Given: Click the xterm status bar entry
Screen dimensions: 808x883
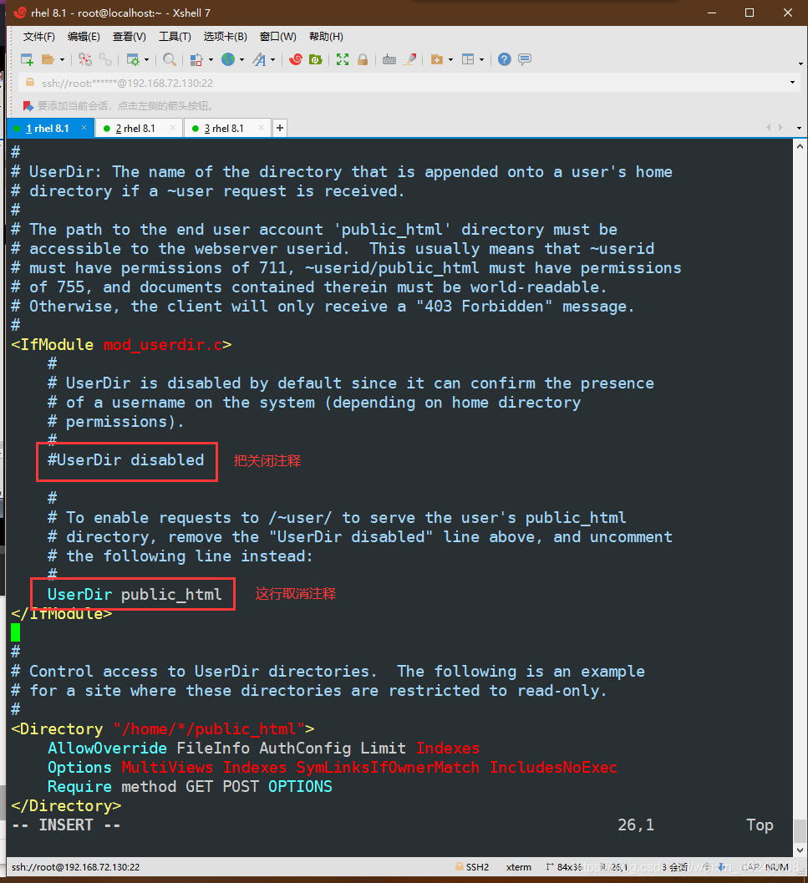Looking at the screenshot, I should coord(518,867).
